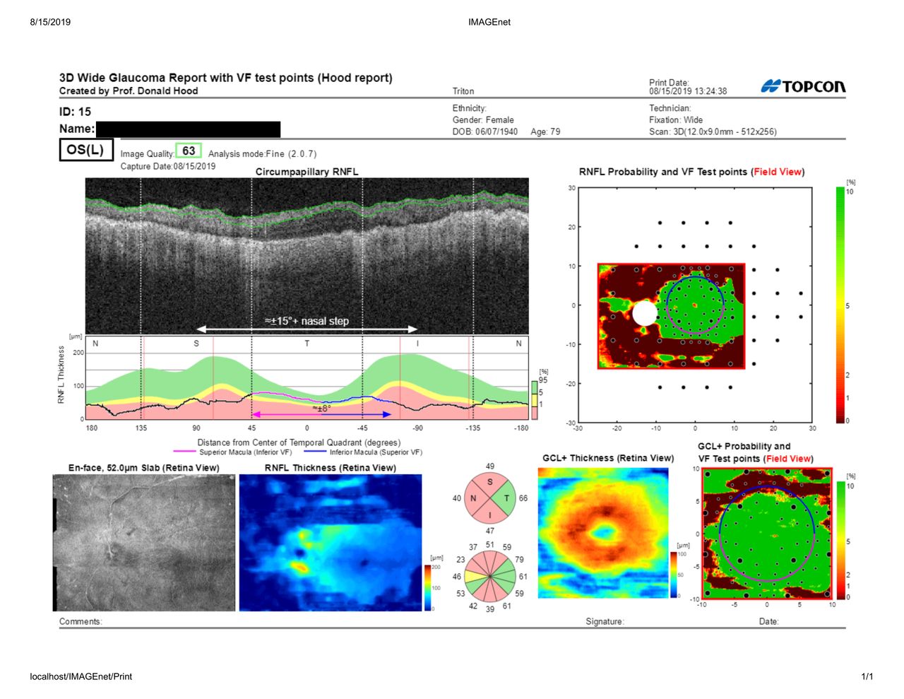Click the Superior Macula magenta legend line
This screenshot has height=699, width=904.
(x=185, y=452)
